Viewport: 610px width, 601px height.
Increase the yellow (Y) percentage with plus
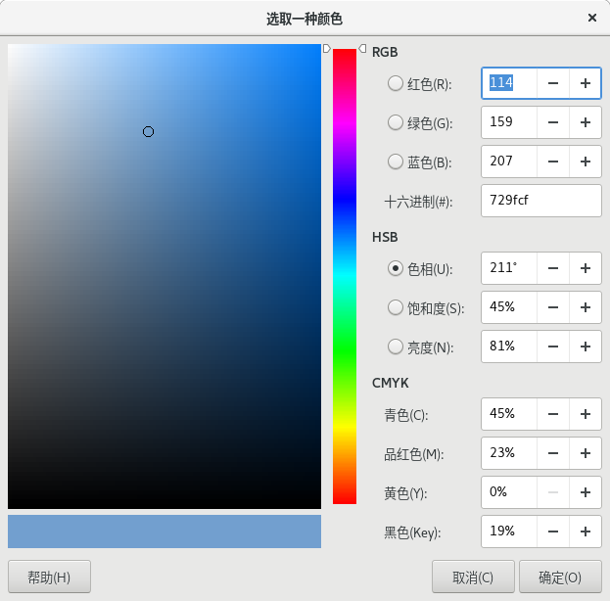(586, 492)
